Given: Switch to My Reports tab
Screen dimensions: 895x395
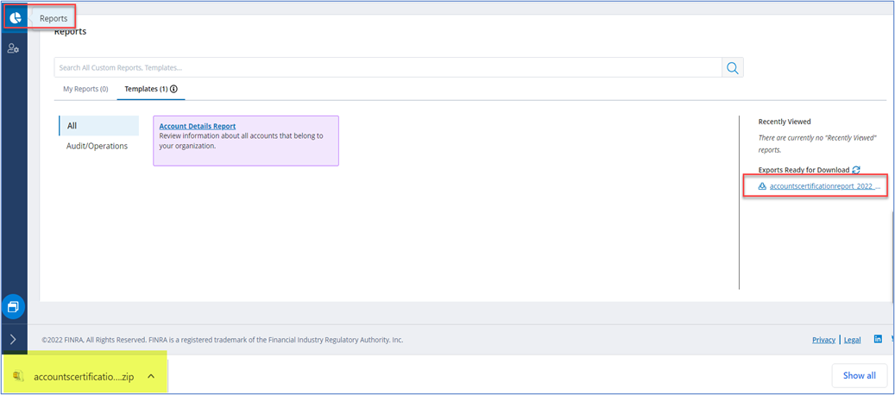Looking at the screenshot, I should click(x=85, y=89).
